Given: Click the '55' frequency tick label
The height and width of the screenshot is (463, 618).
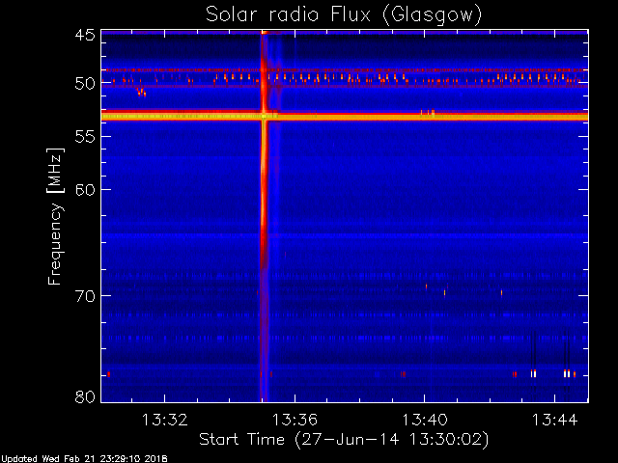Looking at the screenshot, I should 85,137.
